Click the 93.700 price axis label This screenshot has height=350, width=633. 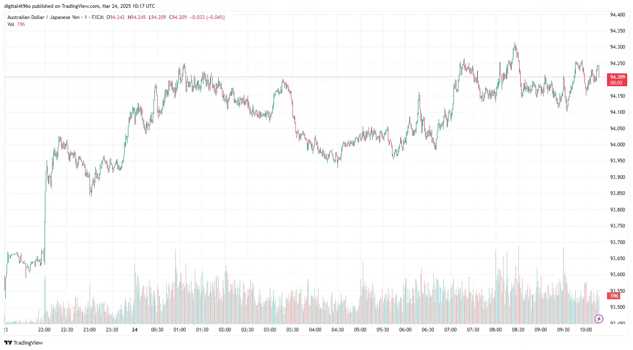point(617,242)
